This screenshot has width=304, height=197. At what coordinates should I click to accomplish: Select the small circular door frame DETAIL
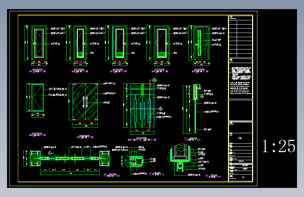[x=134, y=161]
